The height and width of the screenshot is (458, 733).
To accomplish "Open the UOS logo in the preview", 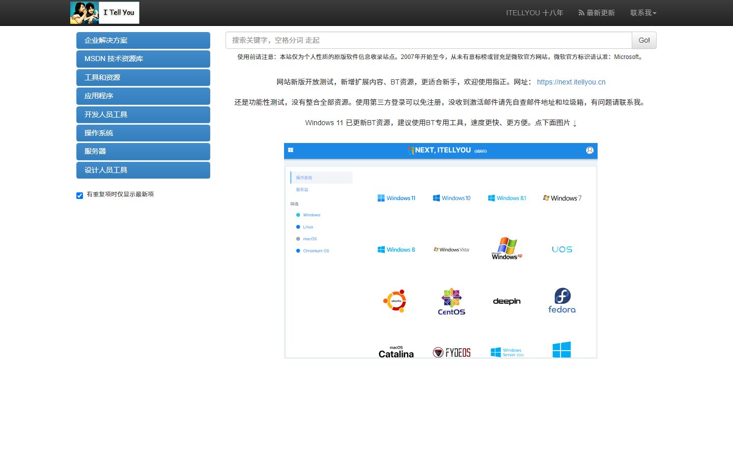I will (562, 249).
